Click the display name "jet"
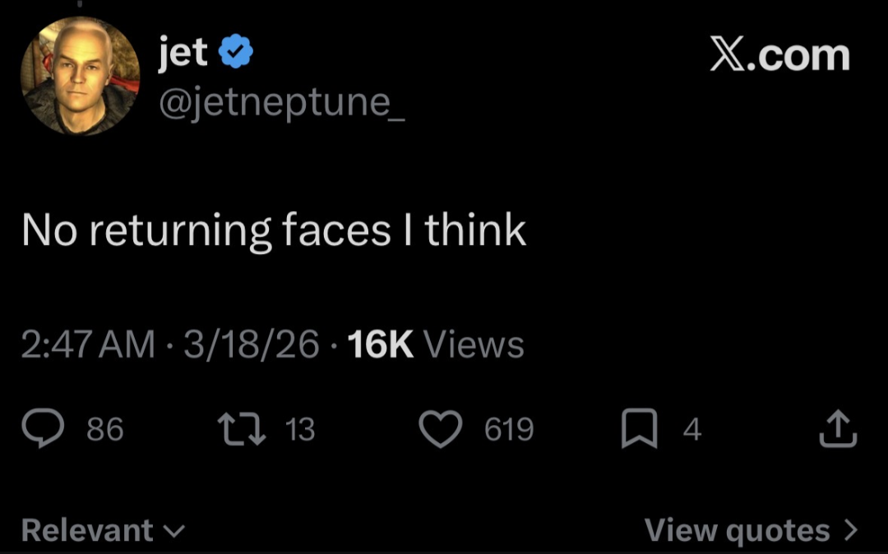 tap(183, 53)
